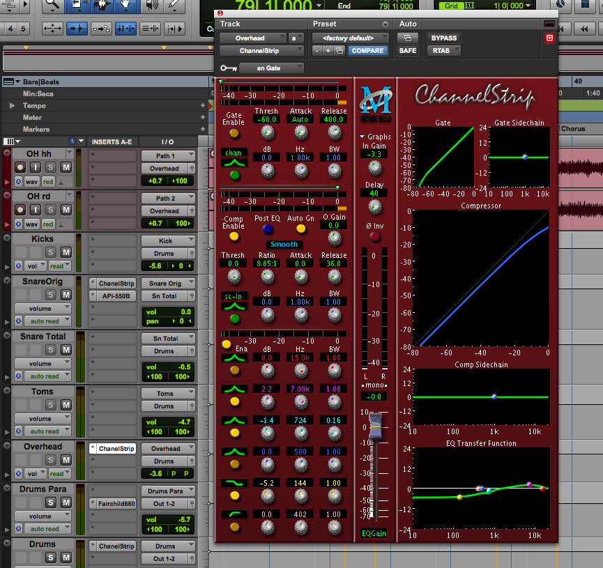Open the Fairchild660 insert on Drums Para
603x568 pixels.
click(x=116, y=503)
